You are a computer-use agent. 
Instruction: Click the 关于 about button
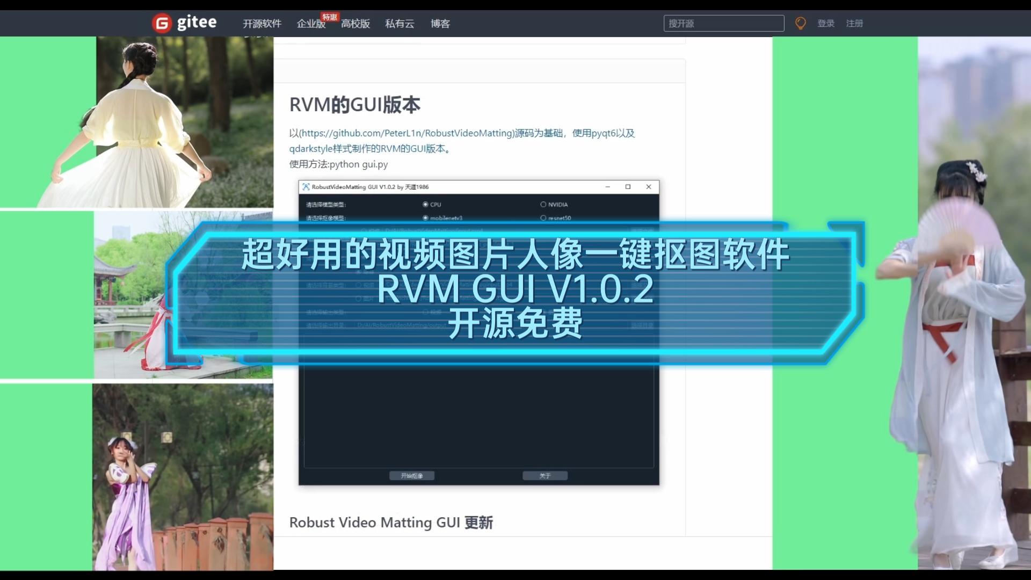(545, 476)
